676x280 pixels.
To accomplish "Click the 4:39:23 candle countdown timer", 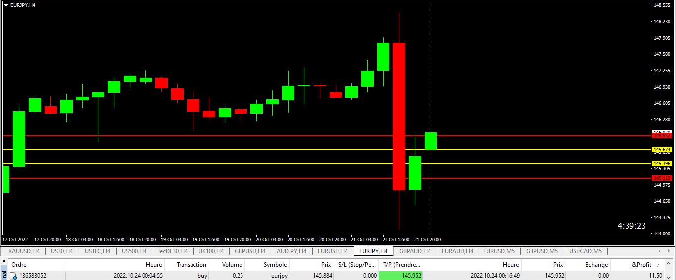I will pyautogui.click(x=631, y=226).
